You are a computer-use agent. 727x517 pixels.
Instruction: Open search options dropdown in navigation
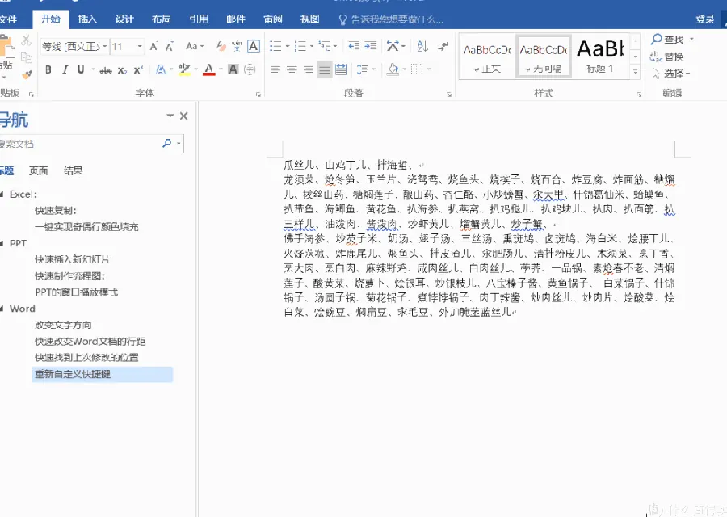click(179, 144)
